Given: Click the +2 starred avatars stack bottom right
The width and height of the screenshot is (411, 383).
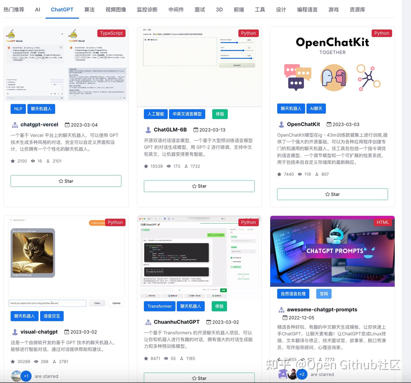Looking at the screenshot, I should [302, 374].
